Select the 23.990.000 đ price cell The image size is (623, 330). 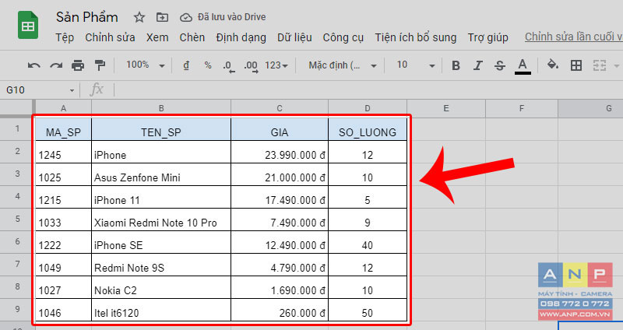pyautogui.click(x=280, y=152)
